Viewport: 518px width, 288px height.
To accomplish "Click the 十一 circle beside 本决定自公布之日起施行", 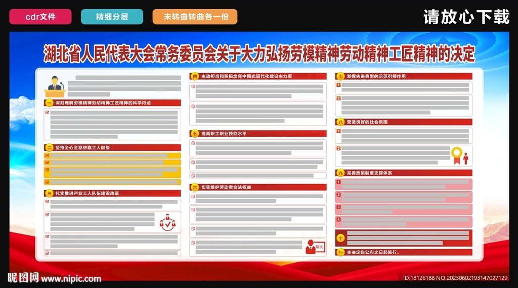I will (340, 252).
